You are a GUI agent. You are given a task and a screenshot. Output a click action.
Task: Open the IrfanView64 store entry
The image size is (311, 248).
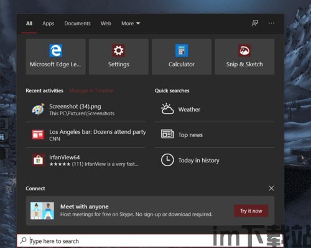[86, 161]
